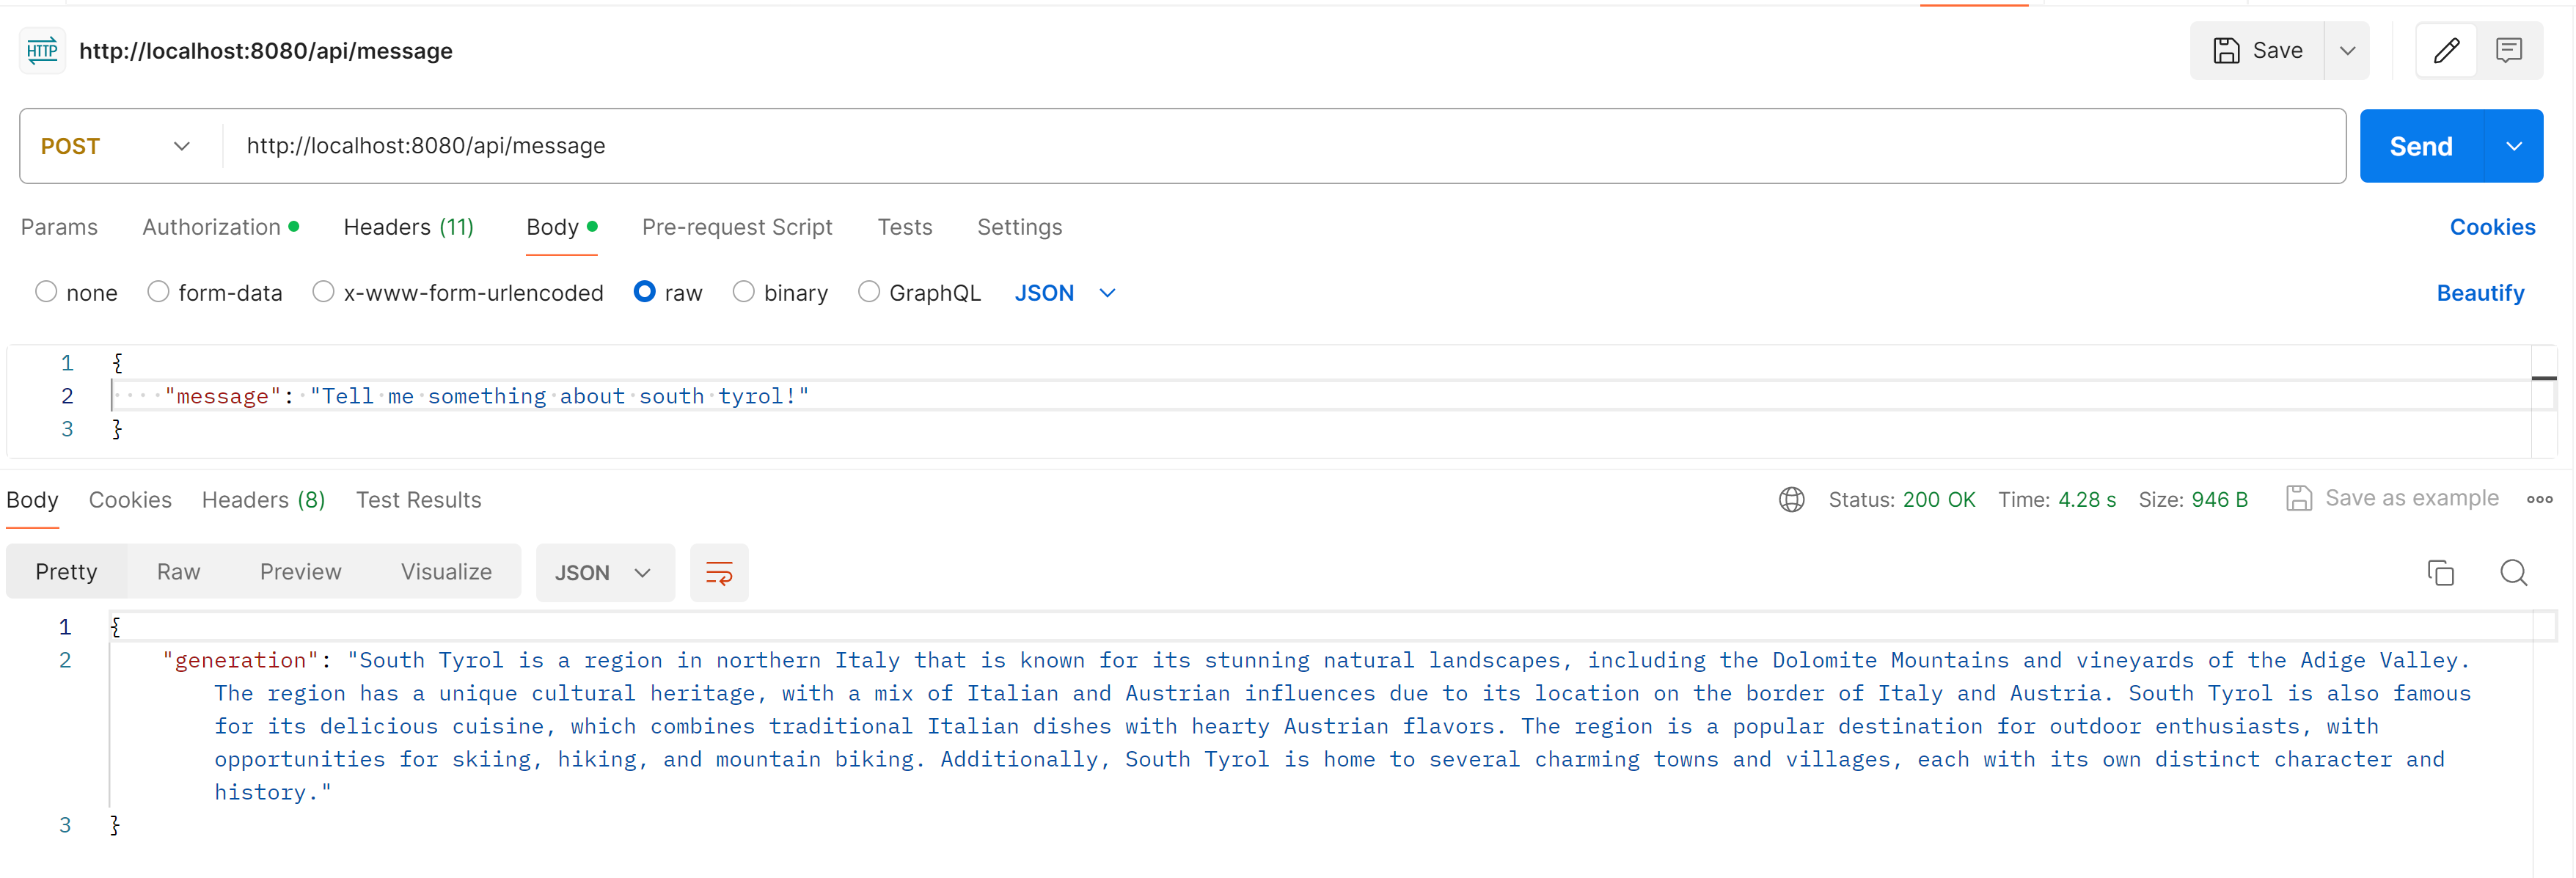Open the POST method dropdown
This screenshot has width=2576, height=878.
[115, 146]
